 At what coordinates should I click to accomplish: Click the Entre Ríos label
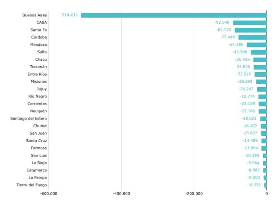tap(37, 74)
